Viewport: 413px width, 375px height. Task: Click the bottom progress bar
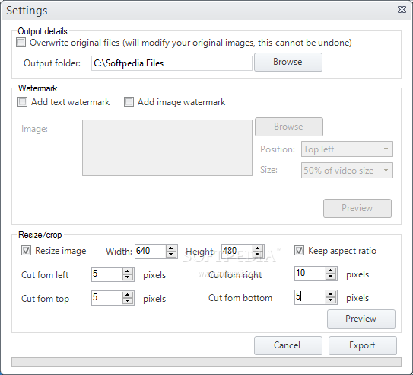click(x=206, y=362)
